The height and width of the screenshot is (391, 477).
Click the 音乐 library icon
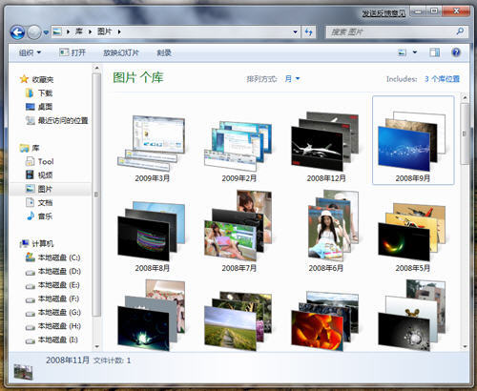(31, 216)
